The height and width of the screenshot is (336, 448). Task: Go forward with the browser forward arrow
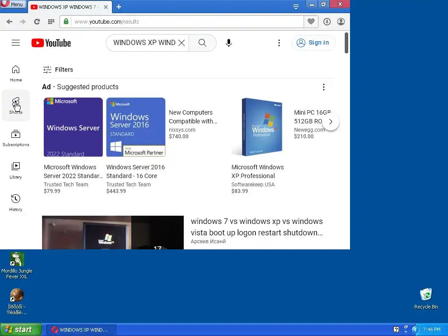(23, 22)
